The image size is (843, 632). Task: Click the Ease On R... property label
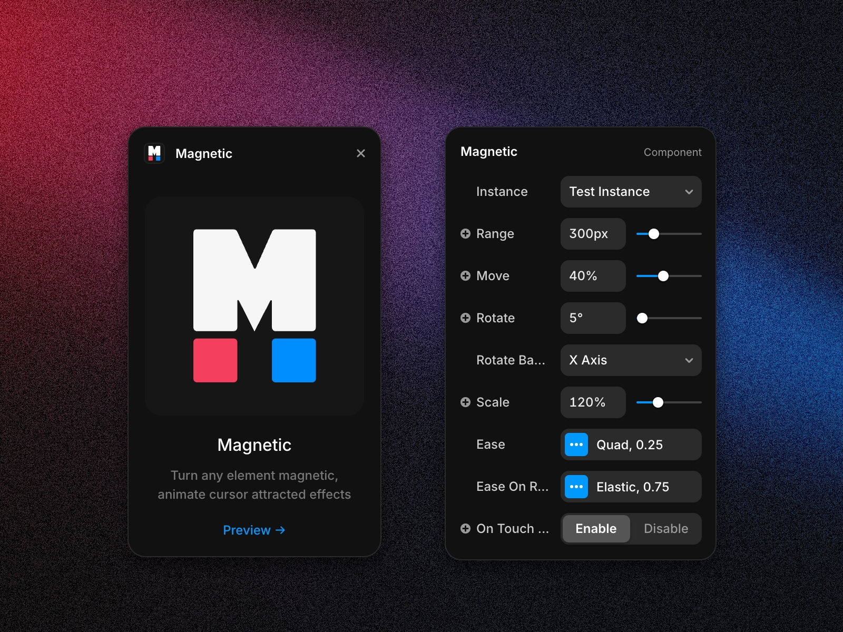pyautogui.click(x=512, y=487)
